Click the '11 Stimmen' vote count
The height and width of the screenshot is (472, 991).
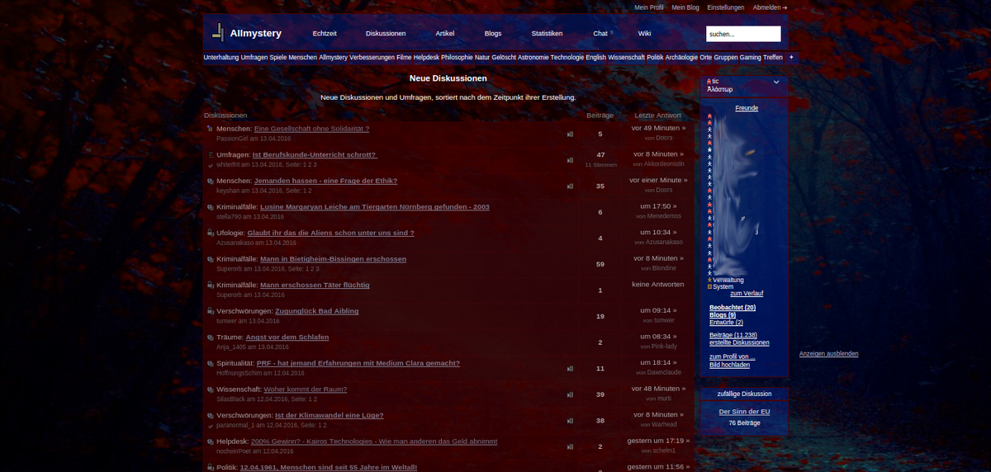click(600, 165)
